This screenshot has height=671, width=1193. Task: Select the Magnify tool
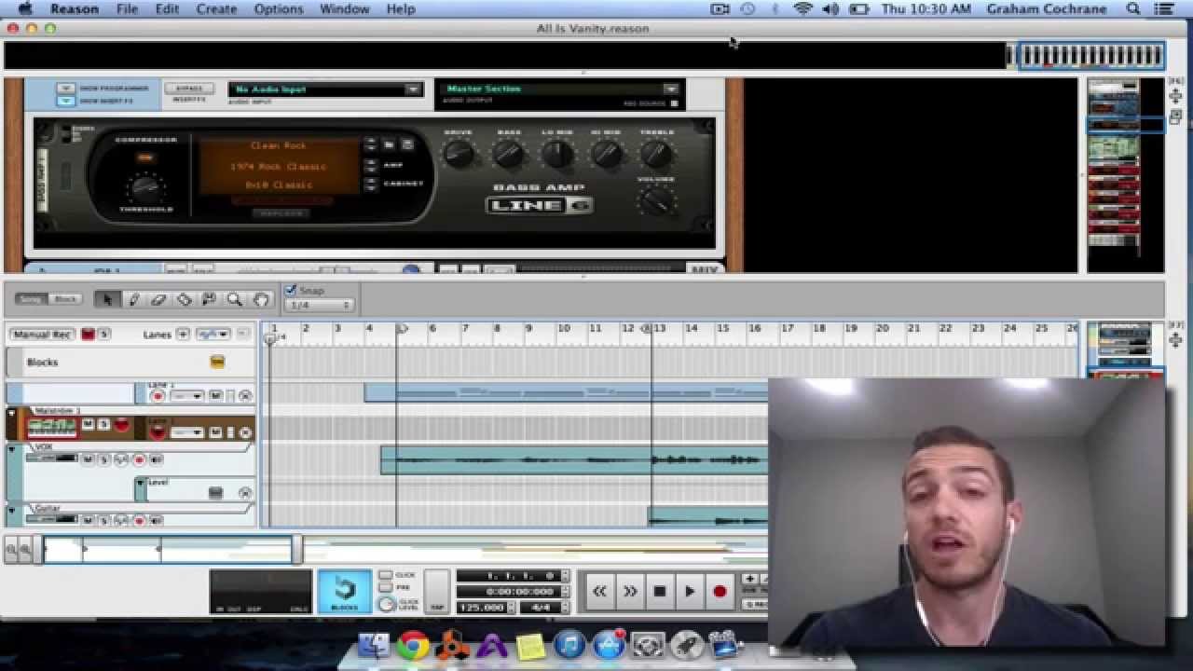(x=234, y=299)
